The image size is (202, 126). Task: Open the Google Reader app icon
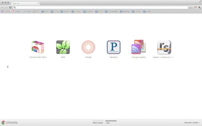tap(139, 47)
